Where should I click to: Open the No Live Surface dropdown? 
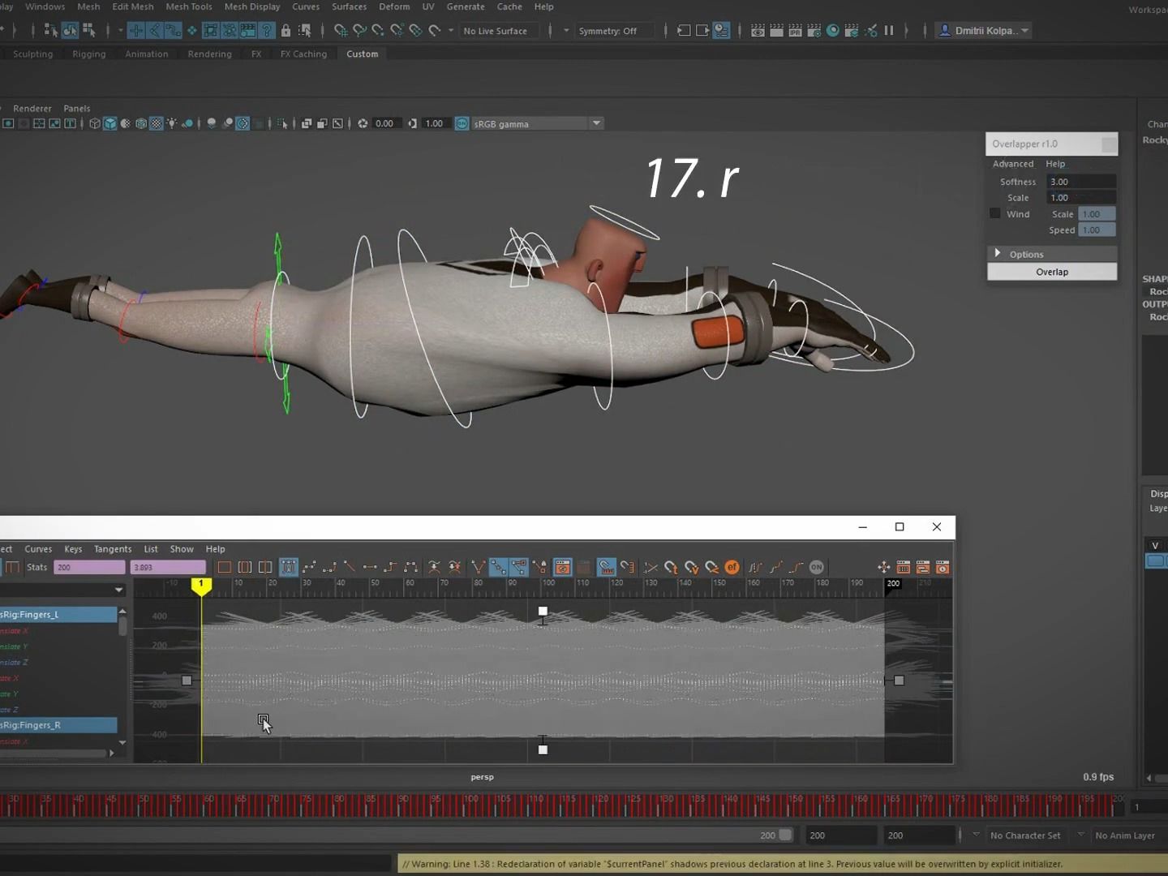click(x=498, y=30)
